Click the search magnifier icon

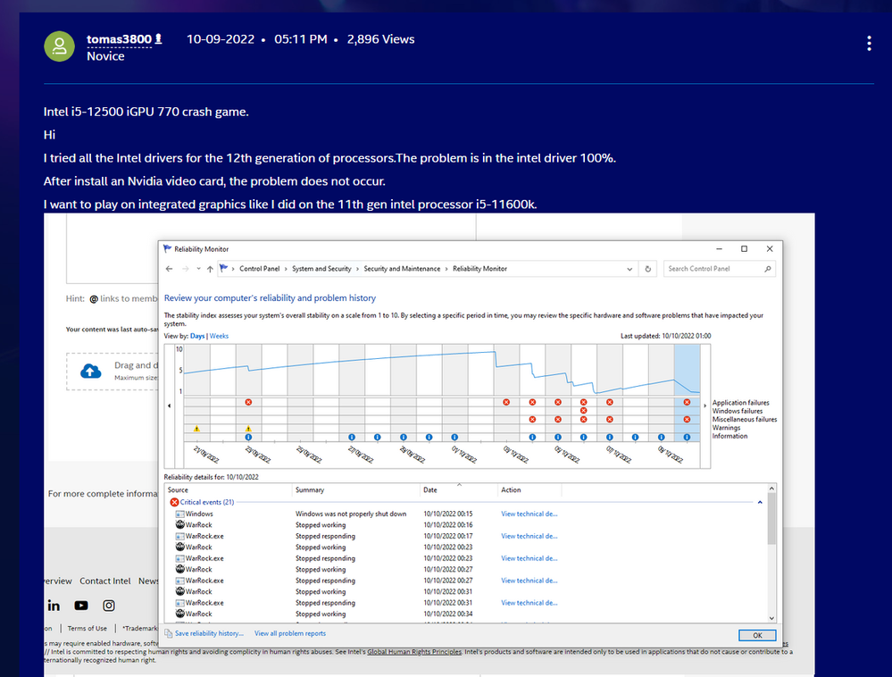point(767,269)
